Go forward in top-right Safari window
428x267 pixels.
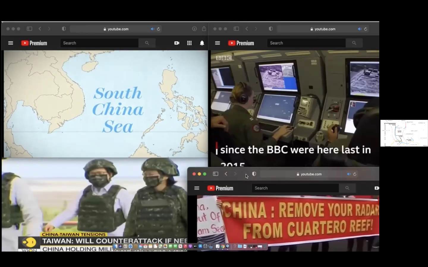[256, 29]
